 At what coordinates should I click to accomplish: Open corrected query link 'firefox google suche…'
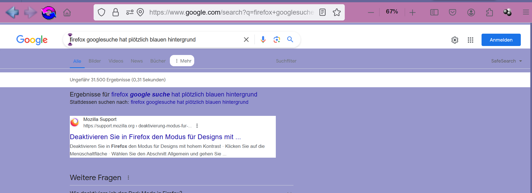click(x=184, y=94)
